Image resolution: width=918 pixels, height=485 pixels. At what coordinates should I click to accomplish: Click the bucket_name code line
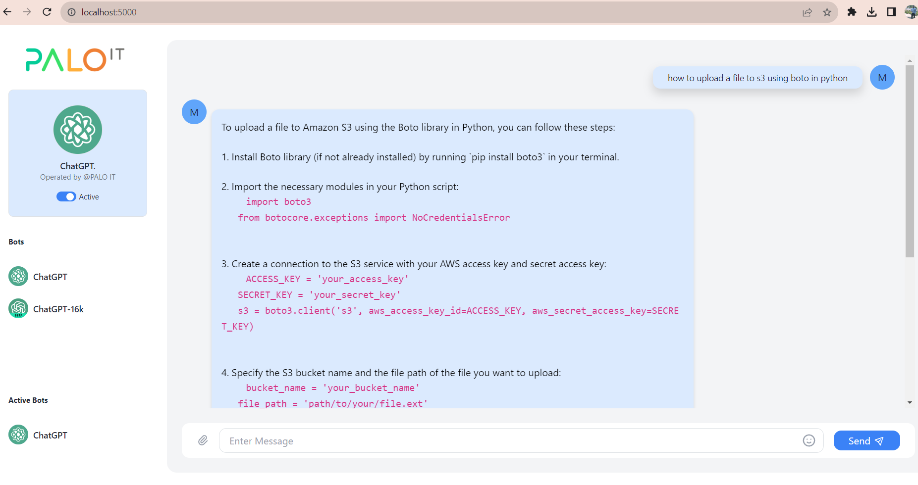point(332,388)
